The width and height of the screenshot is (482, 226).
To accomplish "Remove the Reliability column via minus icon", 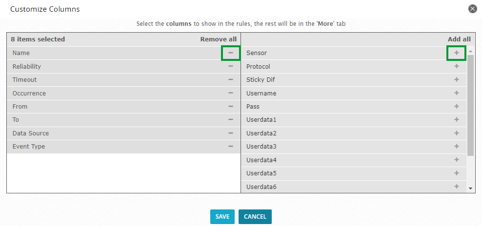I will [x=231, y=66].
